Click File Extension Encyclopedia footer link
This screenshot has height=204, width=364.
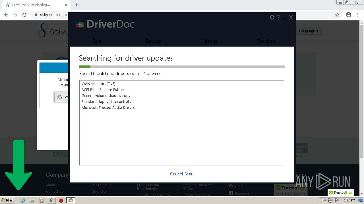[147, 187]
